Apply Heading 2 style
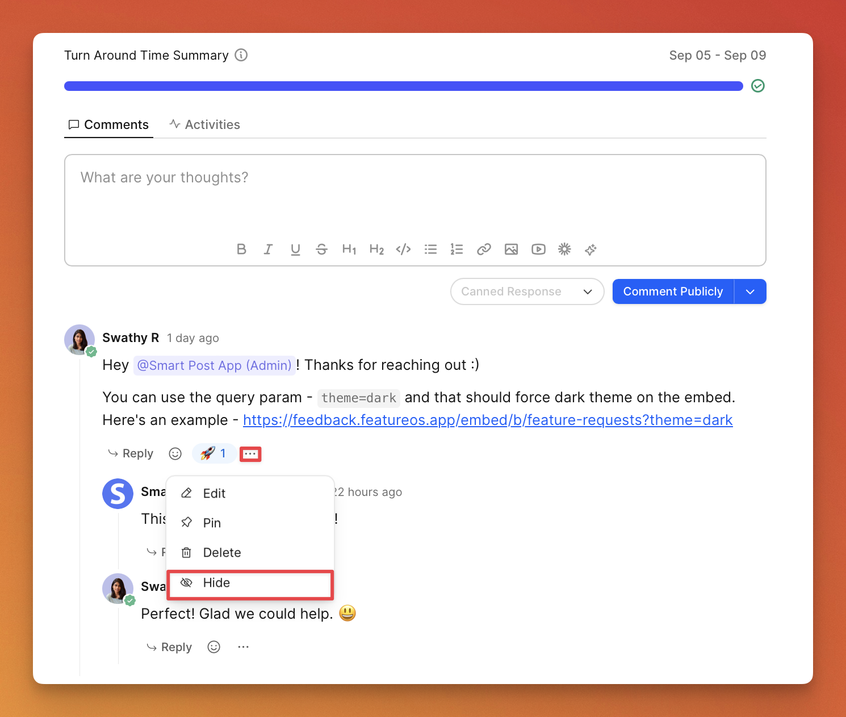This screenshot has width=846, height=717. pos(376,249)
